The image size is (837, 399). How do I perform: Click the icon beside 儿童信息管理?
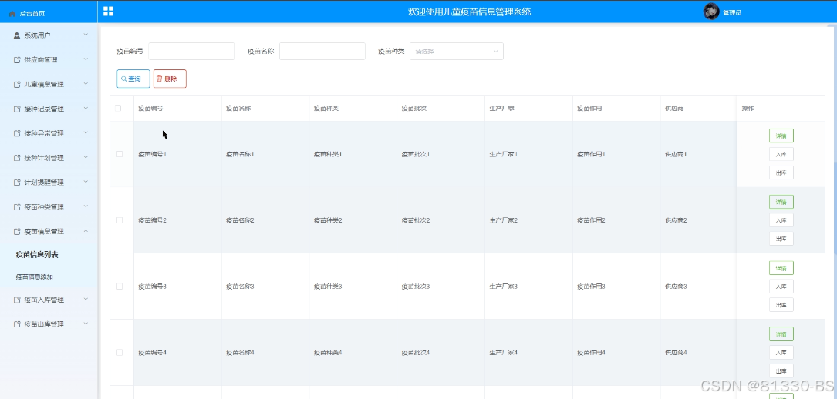(x=16, y=84)
